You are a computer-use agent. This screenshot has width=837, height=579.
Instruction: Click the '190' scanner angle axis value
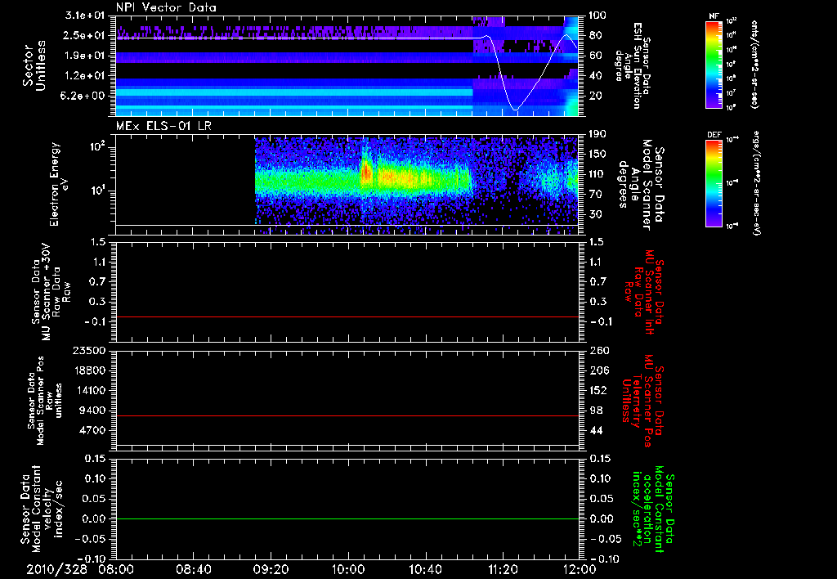pyautogui.click(x=598, y=134)
